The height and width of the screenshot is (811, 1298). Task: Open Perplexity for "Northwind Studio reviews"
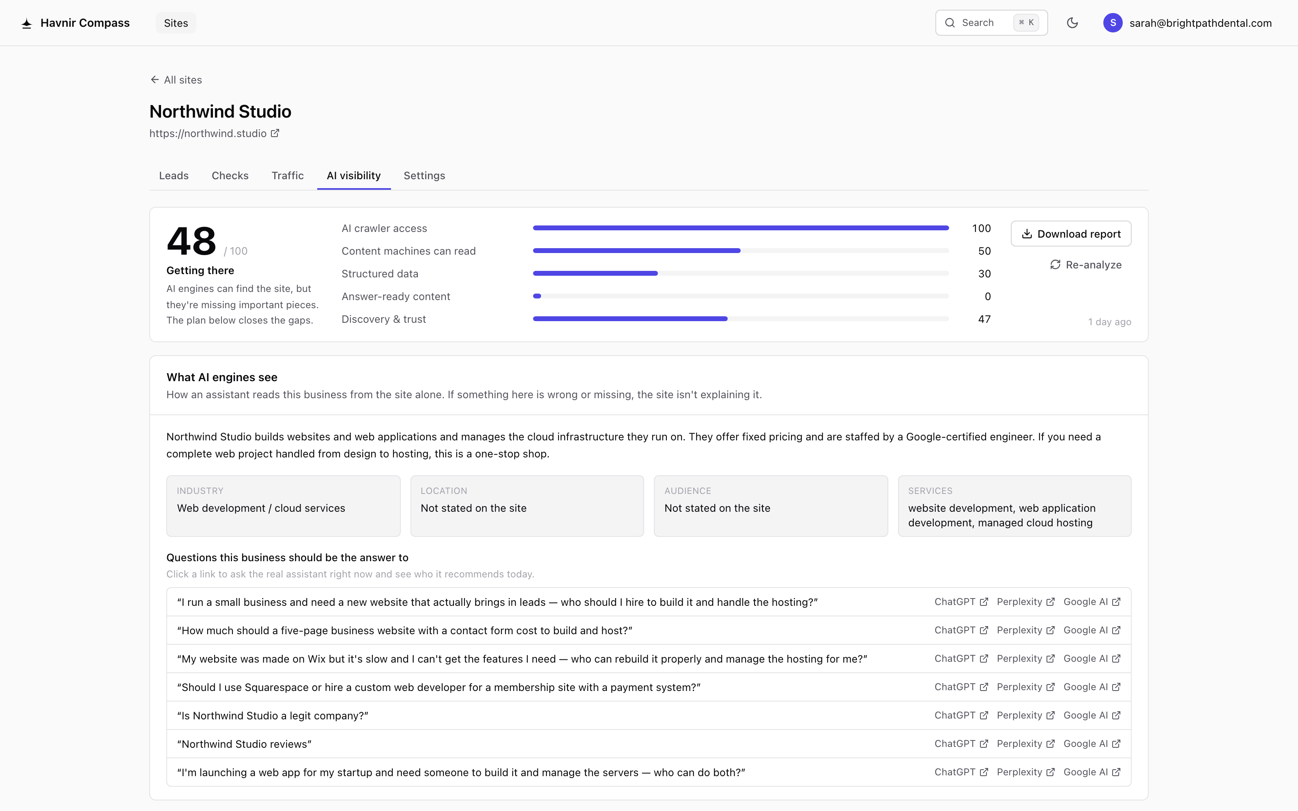(x=1025, y=744)
